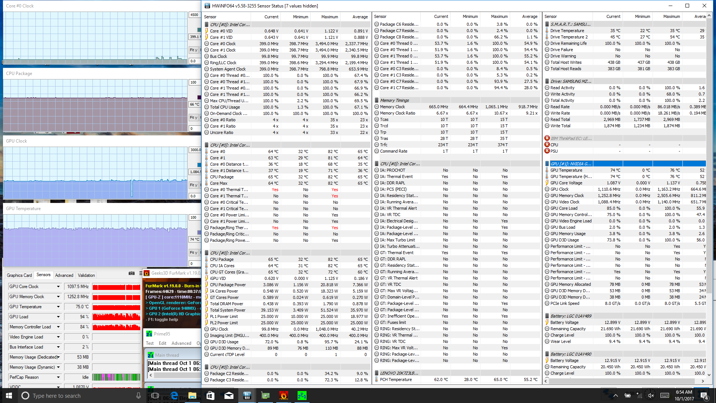Image resolution: width=716 pixels, height=403 pixels.
Task: Open the Microsoft Store taskbar icon
Action: [x=210, y=396]
